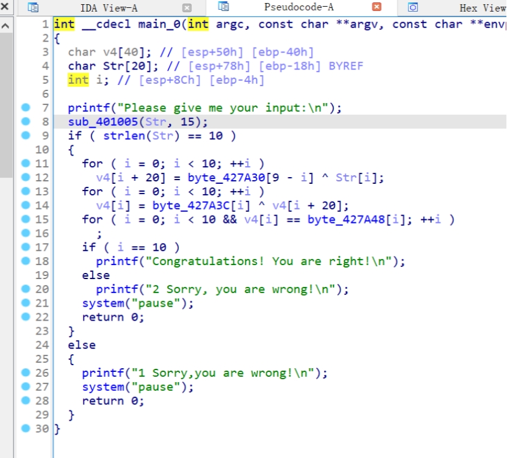Toggle the breakpoint dot on line 26
507x458 pixels.
tap(26, 373)
